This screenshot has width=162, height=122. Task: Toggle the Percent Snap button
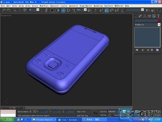tap(112, 10)
